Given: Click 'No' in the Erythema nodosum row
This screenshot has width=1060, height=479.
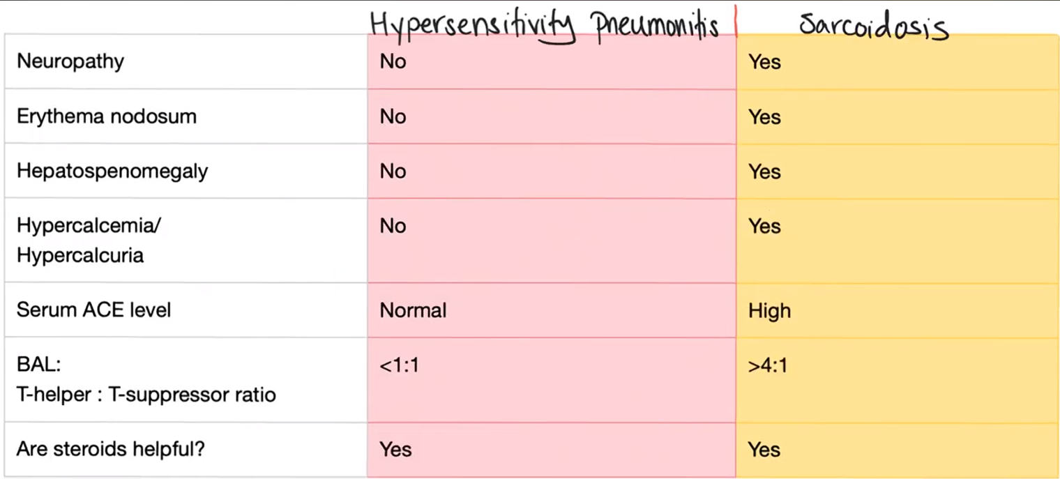Looking at the screenshot, I should pos(393,116).
